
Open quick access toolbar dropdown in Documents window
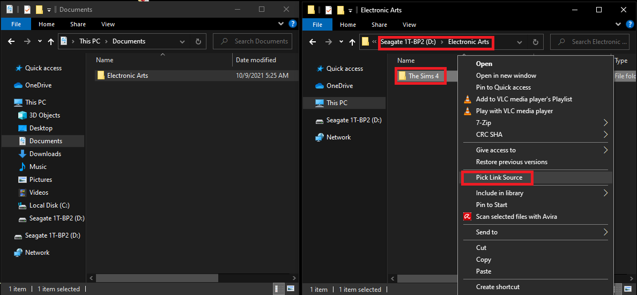click(x=49, y=9)
